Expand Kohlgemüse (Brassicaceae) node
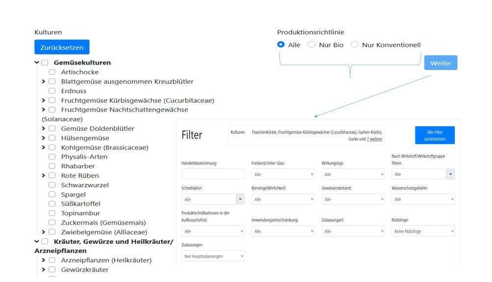Screen dimensions: 492x282 click(44, 148)
